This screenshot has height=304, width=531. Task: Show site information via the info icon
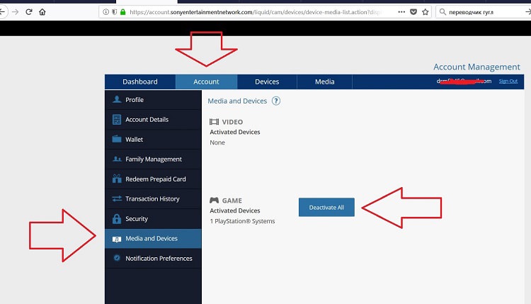[105, 12]
